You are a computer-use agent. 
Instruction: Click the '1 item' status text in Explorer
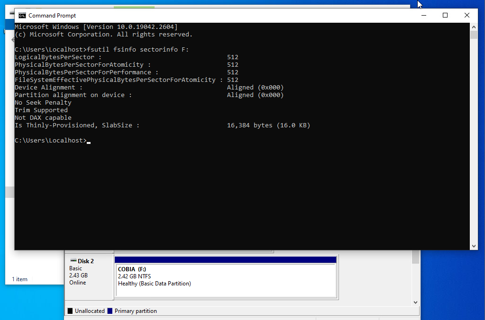[x=19, y=279]
